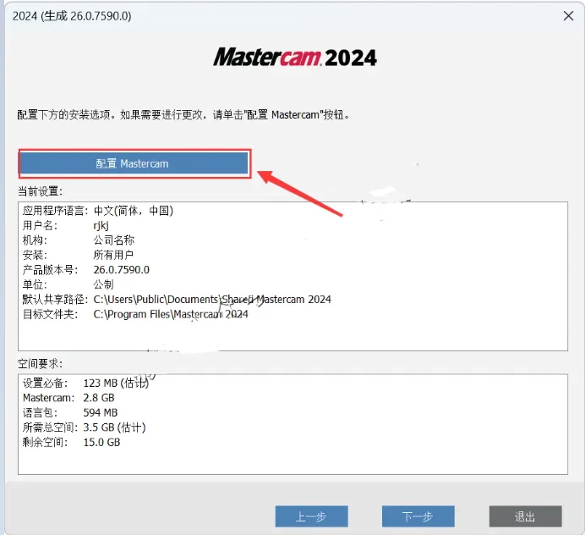
Task: Click the instruction text about 配置下方的安装选项
Action: coord(183,114)
